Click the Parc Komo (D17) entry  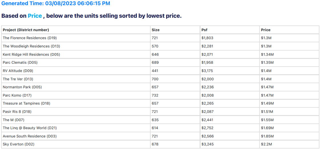(17, 95)
